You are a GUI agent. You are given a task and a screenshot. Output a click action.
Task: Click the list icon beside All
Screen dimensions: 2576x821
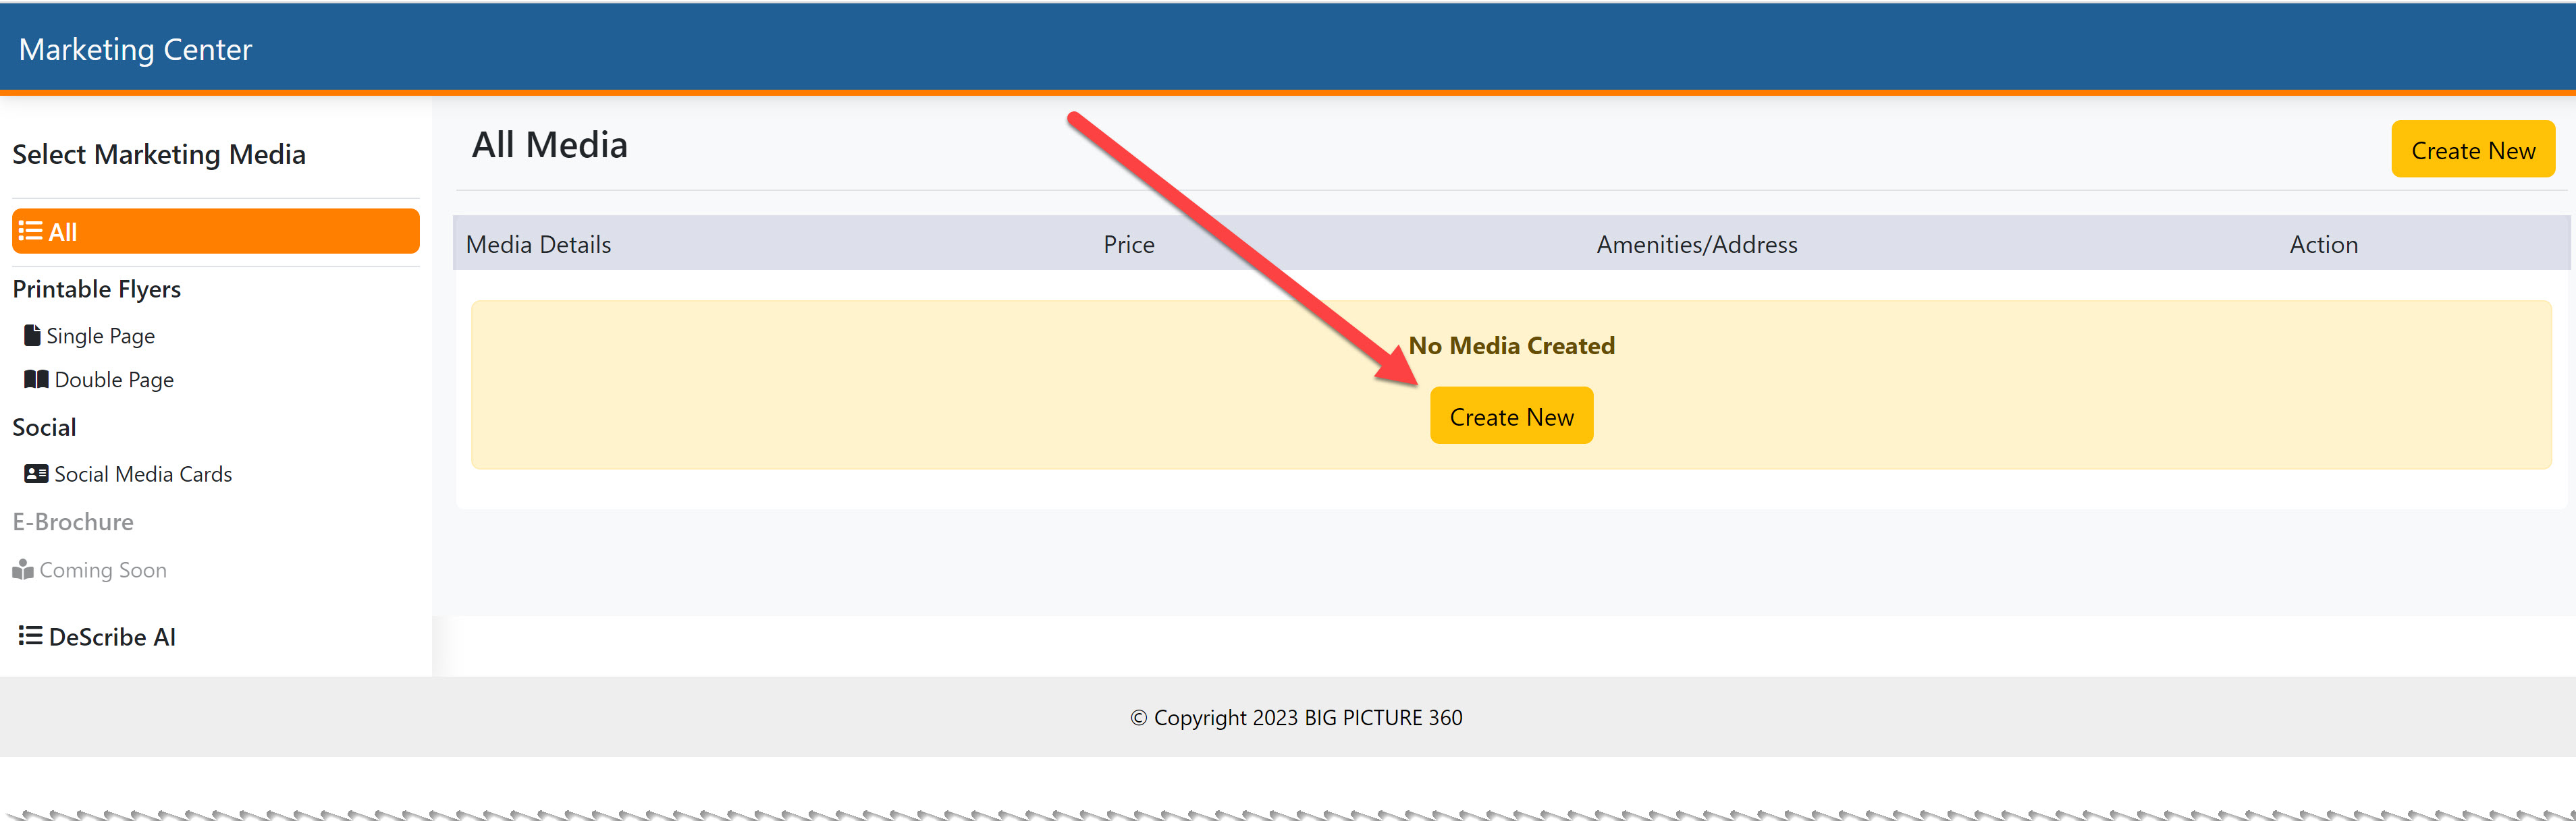(x=30, y=231)
